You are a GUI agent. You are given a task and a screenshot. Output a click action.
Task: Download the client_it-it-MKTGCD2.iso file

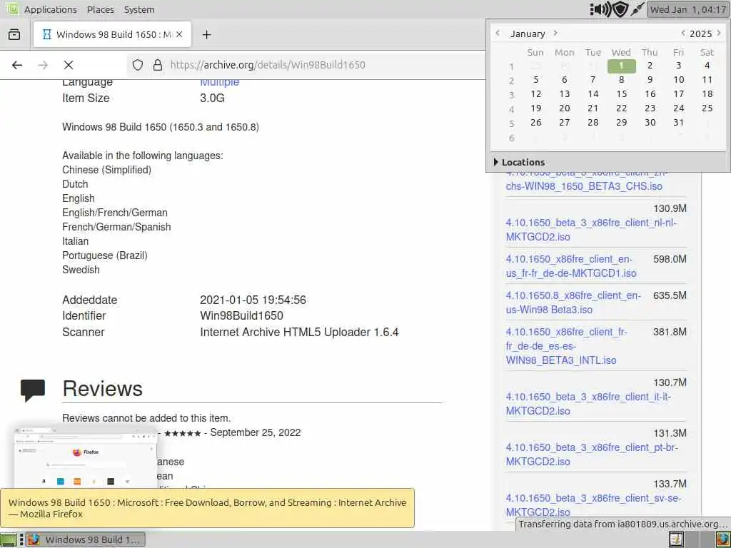(x=588, y=404)
